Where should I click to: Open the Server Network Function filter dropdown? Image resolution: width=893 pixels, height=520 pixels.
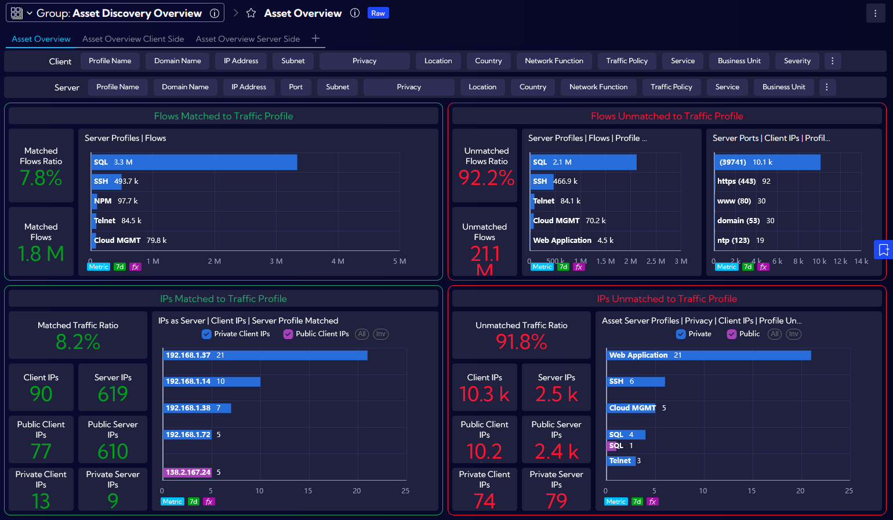click(x=598, y=87)
